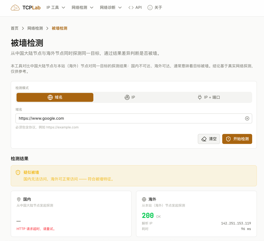
Task: Open the 网络检测 dropdown in navbar
Action: 82,8
